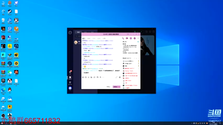Select member Chasing~ hearts in member list

pyautogui.click(x=129, y=71)
